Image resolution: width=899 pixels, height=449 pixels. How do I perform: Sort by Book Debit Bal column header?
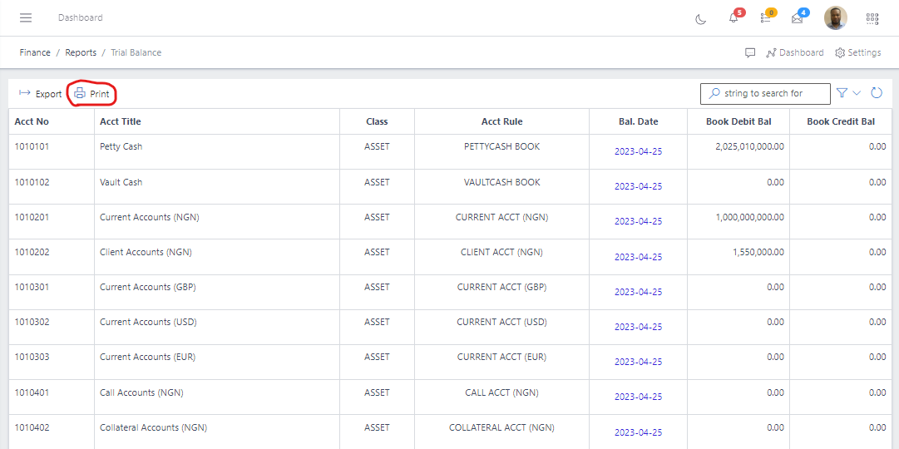[x=738, y=121]
